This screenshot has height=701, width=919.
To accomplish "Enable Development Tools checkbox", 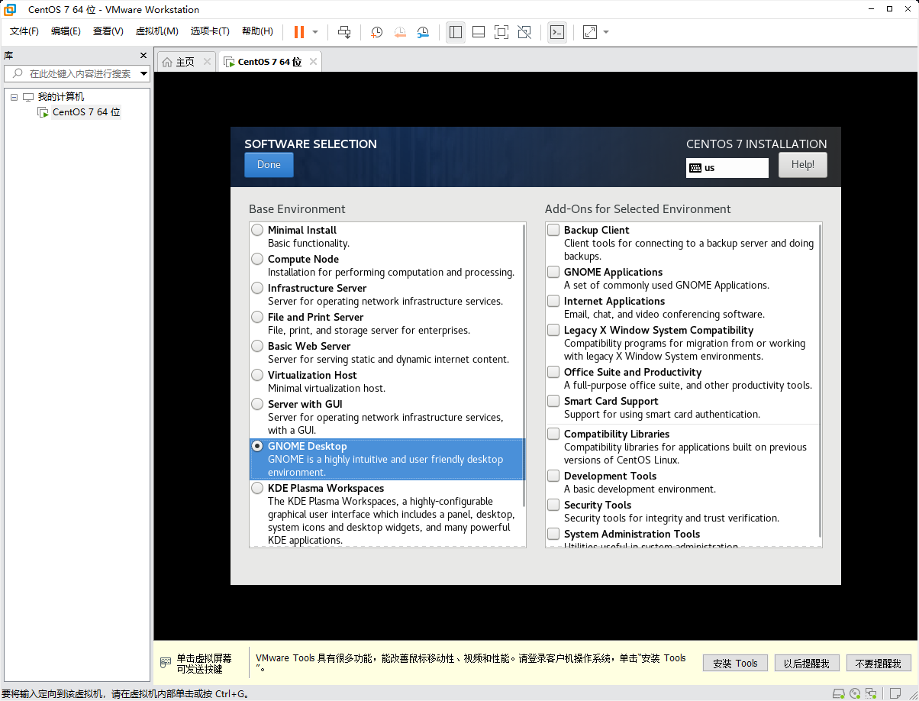I will [x=553, y=476].
